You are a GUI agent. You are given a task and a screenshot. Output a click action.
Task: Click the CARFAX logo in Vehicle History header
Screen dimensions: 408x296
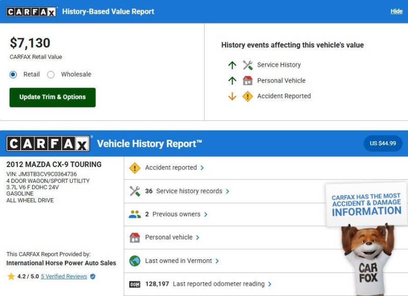click(x=48, y=144)
